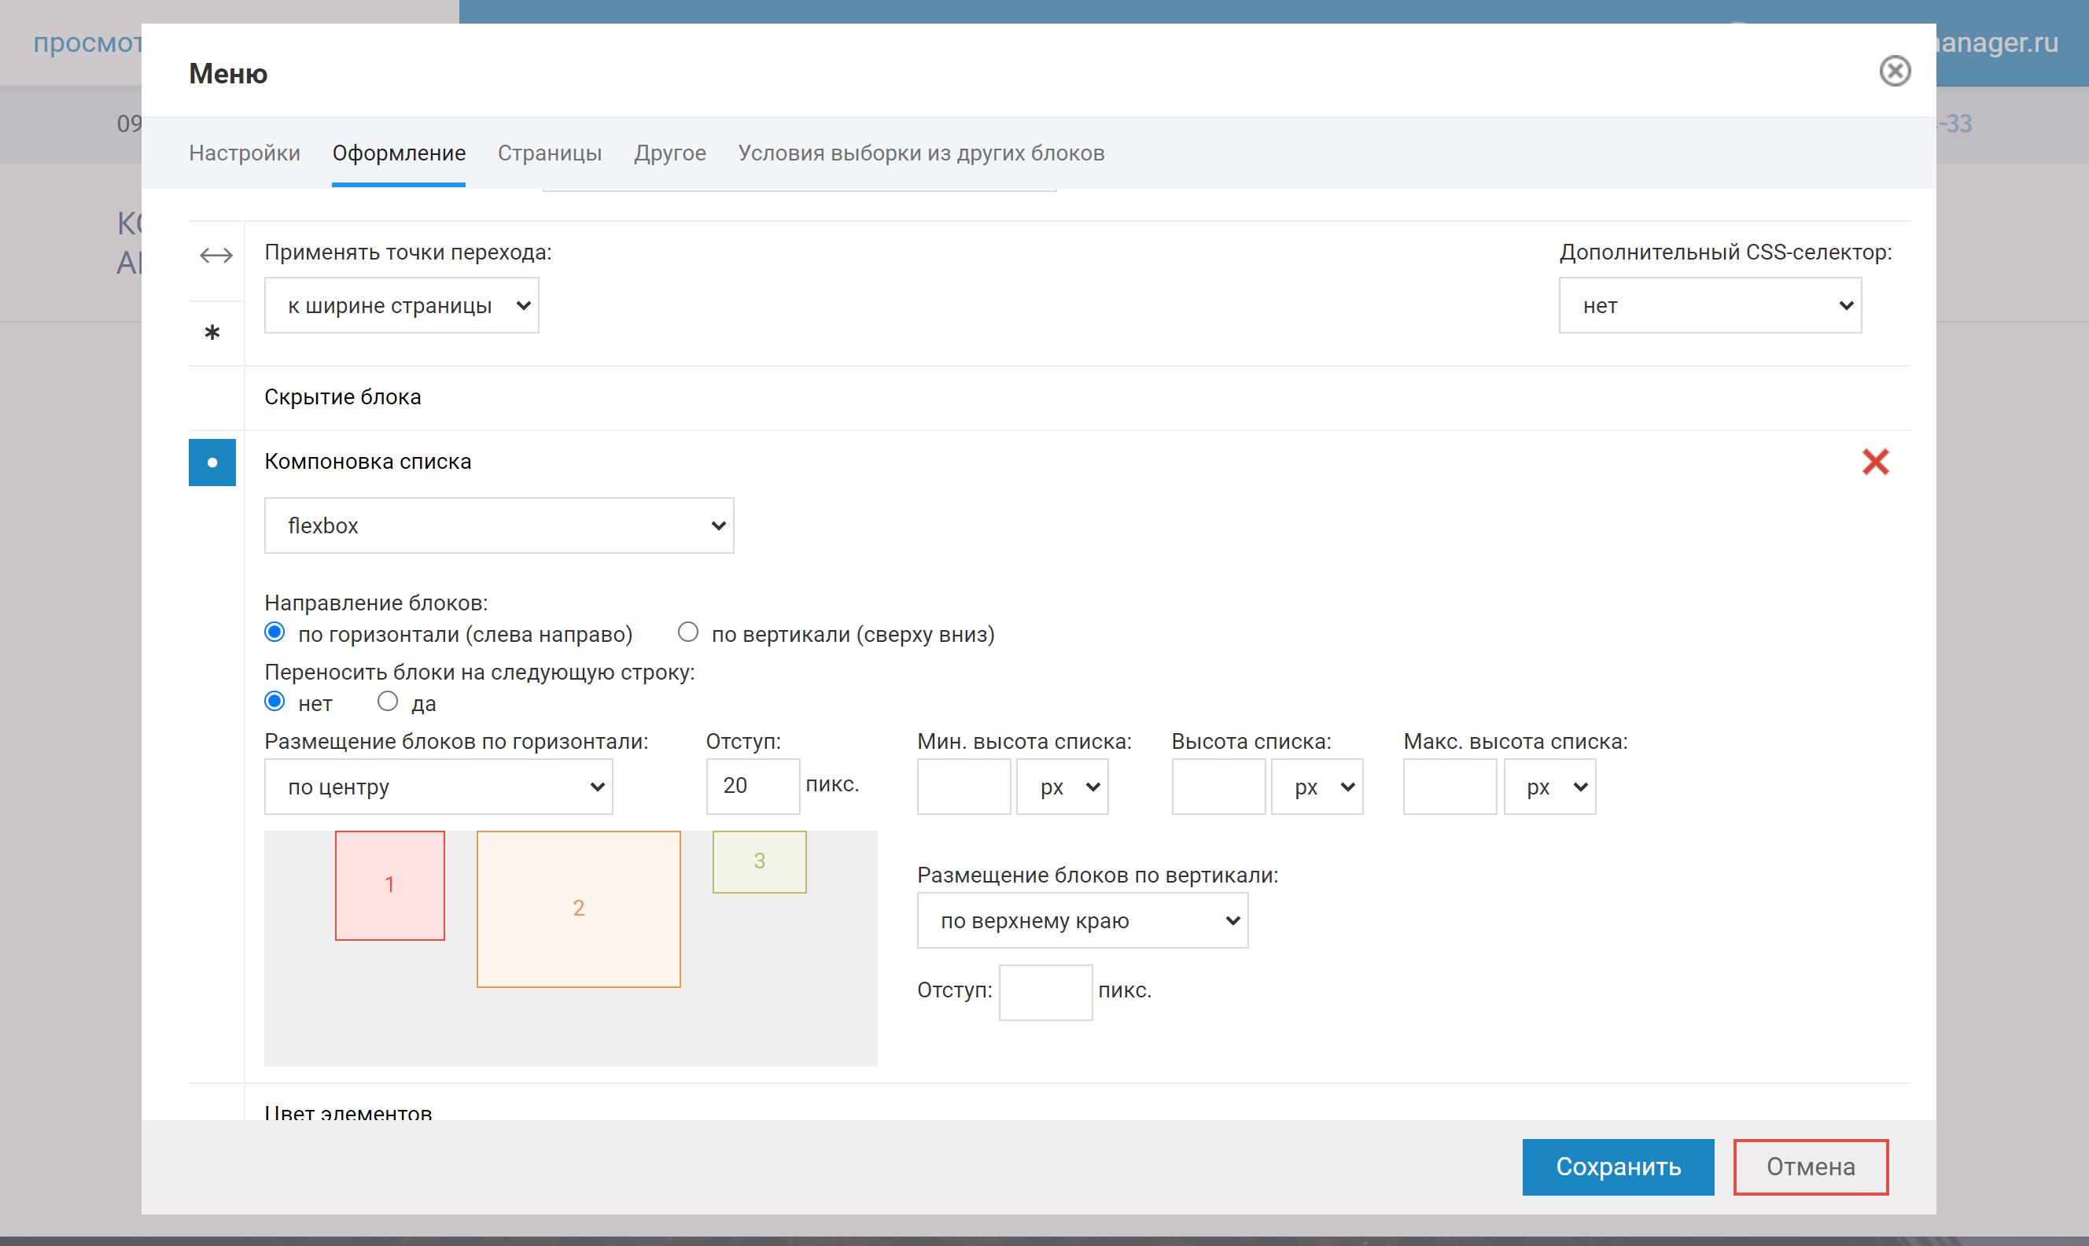Switch to the Настройки tab
Viewport: 2089px width, 1246px height.
point(245,153)
